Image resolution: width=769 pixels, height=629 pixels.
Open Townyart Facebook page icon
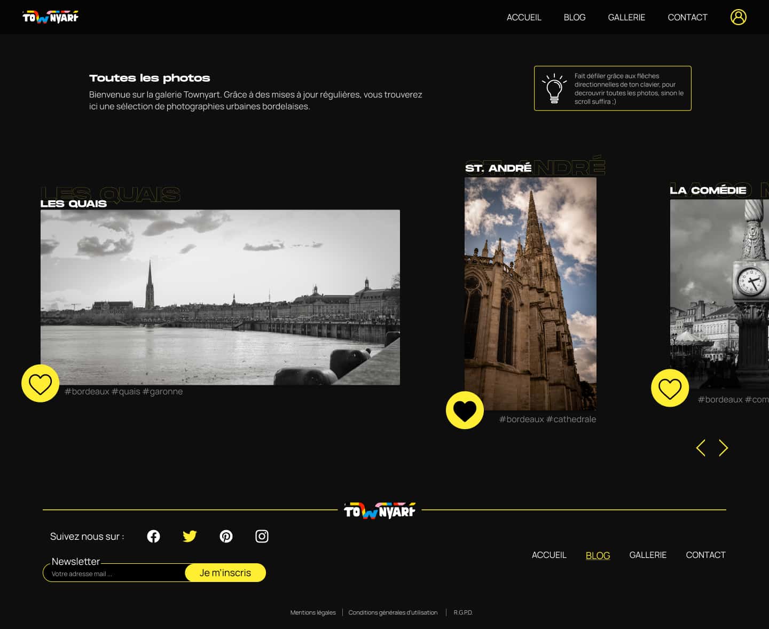pos(153,536)
